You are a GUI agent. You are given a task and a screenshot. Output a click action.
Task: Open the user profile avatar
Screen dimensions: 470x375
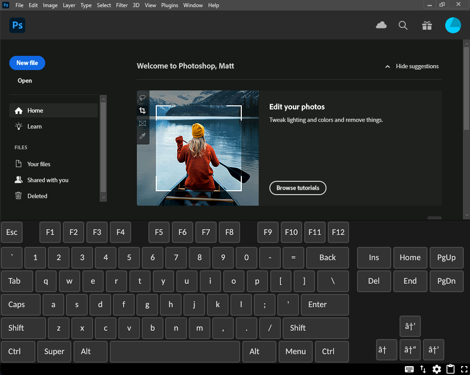click(453, 25)
